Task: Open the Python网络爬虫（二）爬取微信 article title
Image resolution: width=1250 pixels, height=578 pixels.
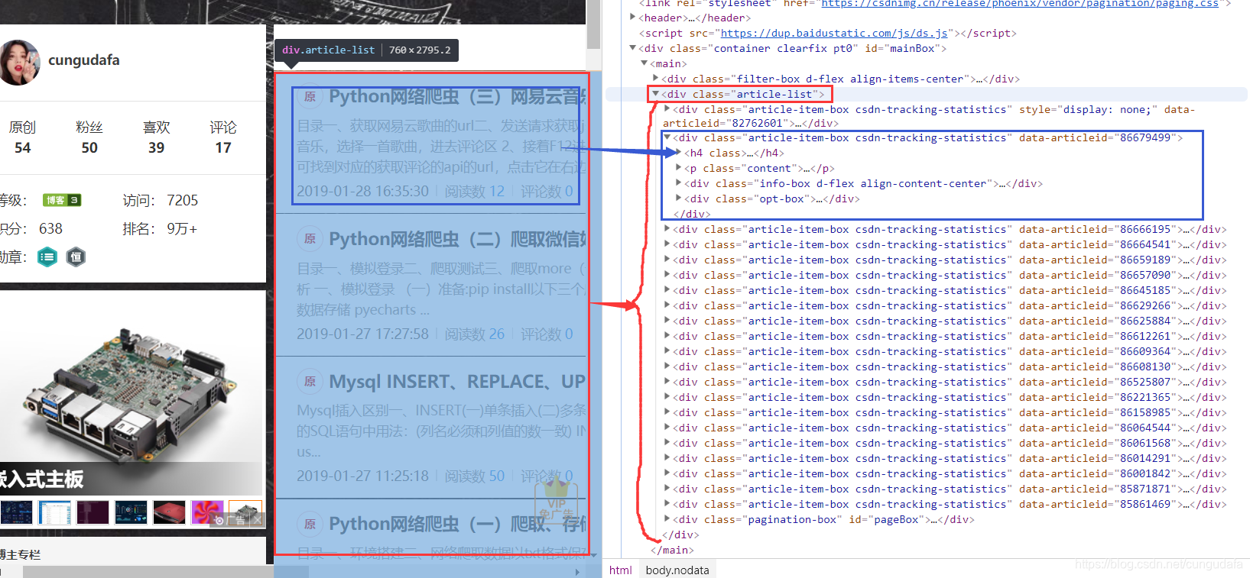Action: coord(457,239)
